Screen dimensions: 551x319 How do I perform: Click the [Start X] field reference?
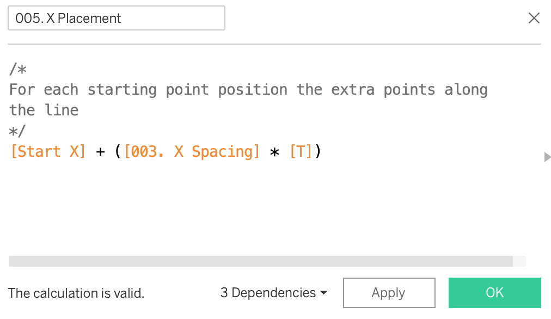coord(48,152)
